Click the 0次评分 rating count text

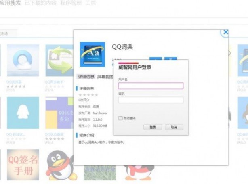[84, 100]
